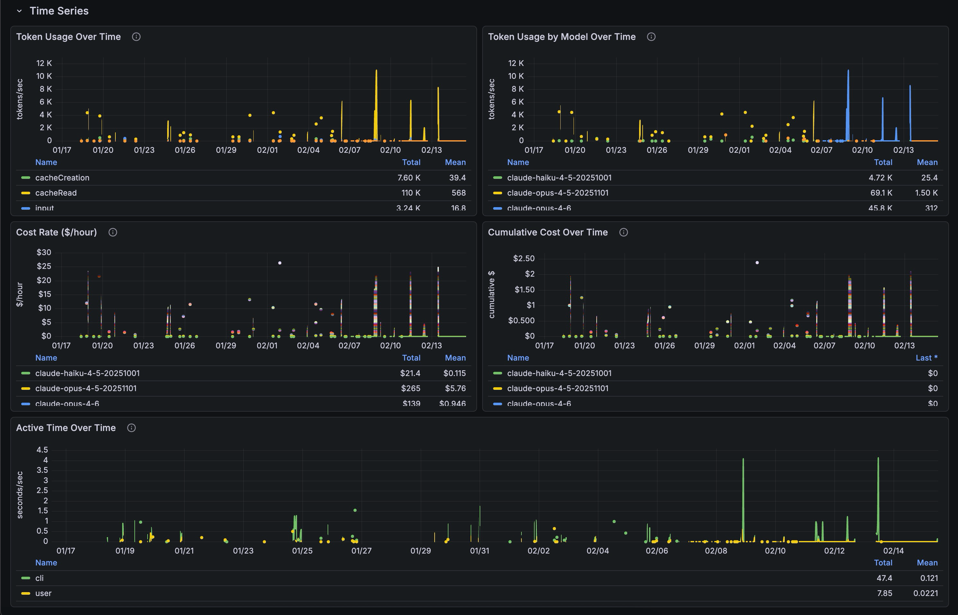Click $265 total in Cost Rate legend
This screenshot has height=615, width=958.
click(x=410, y=389)
